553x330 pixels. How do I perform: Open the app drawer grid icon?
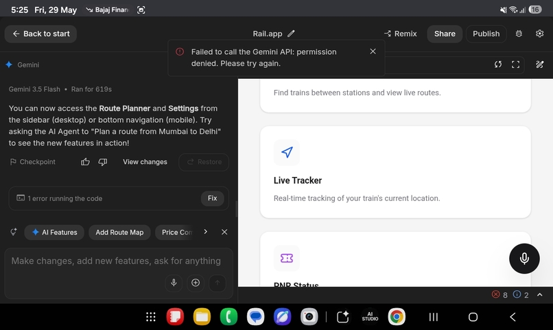point(150,317)
